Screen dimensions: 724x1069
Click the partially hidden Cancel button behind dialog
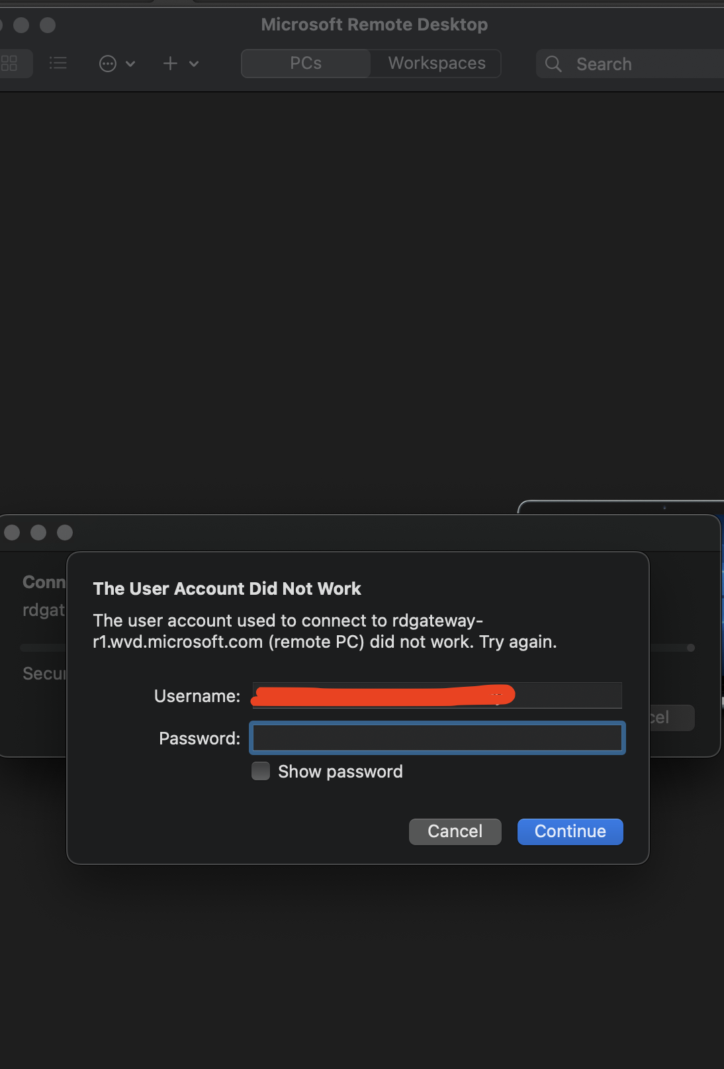672,718
